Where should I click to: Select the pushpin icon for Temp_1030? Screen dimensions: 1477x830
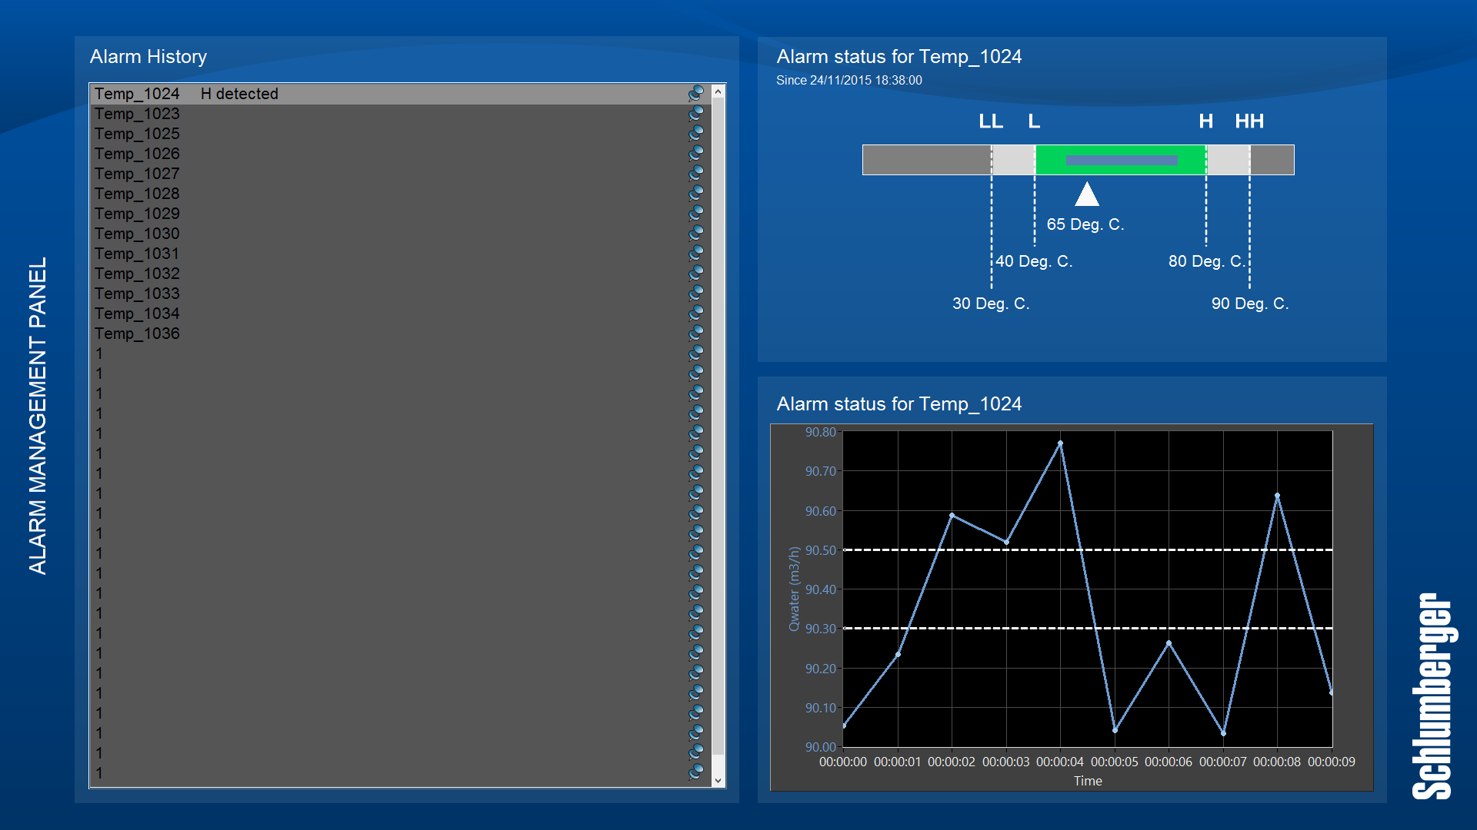coord(696,233)
